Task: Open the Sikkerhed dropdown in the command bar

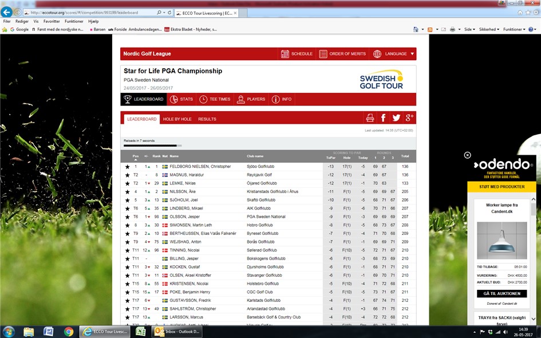Action: tap(489, 30)
